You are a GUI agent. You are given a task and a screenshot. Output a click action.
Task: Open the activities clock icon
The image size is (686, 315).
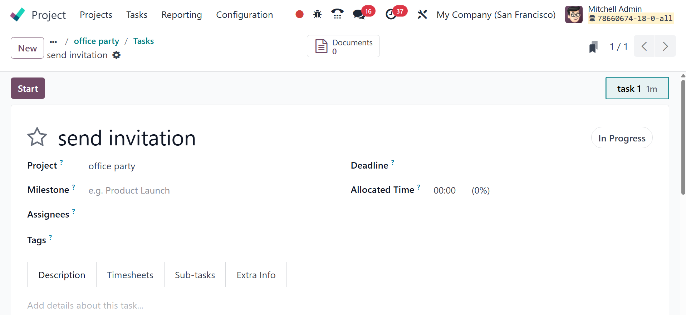tap(391, 14)
